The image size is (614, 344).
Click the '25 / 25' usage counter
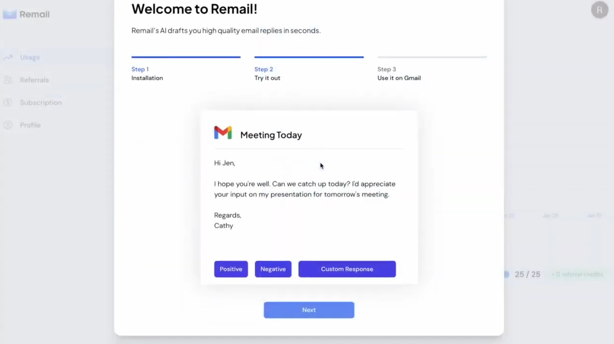527,274
